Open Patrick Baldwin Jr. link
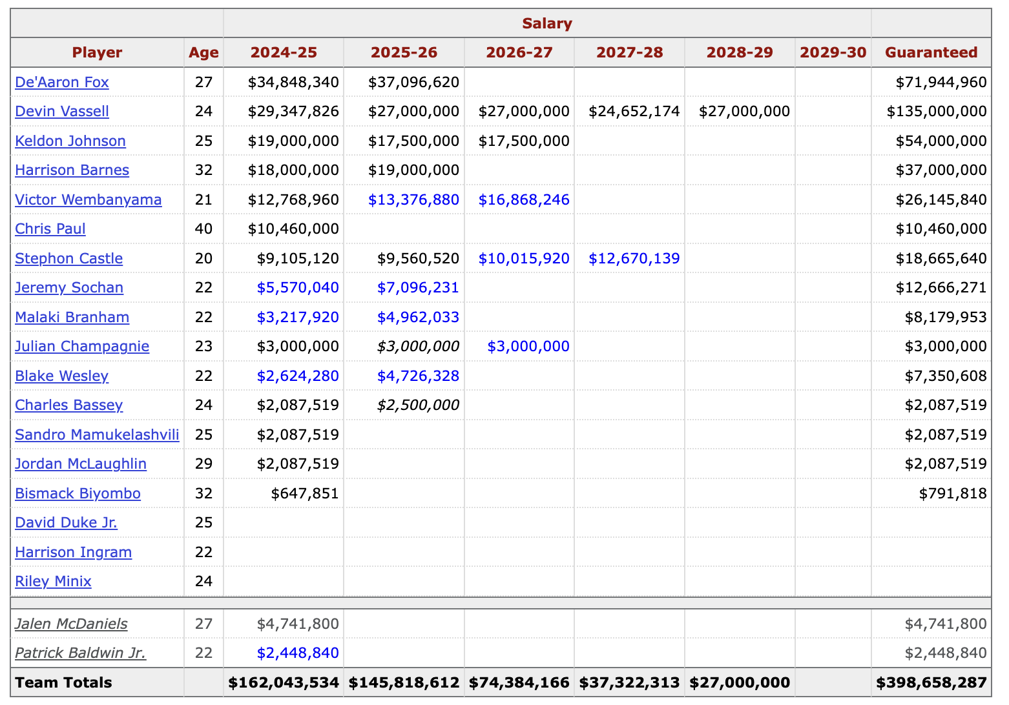1009x705 pixels. point(80,653)
